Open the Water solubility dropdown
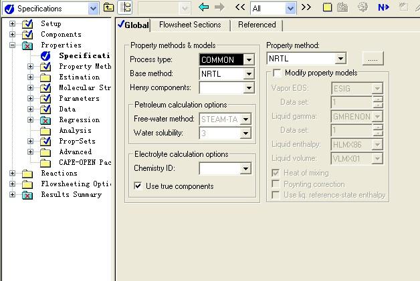This screenshot has width=420, height=281. click(x=245, y=133)
